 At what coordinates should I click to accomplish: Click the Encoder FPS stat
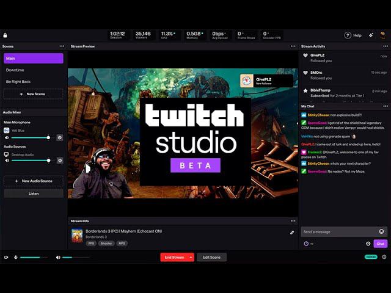272,35
